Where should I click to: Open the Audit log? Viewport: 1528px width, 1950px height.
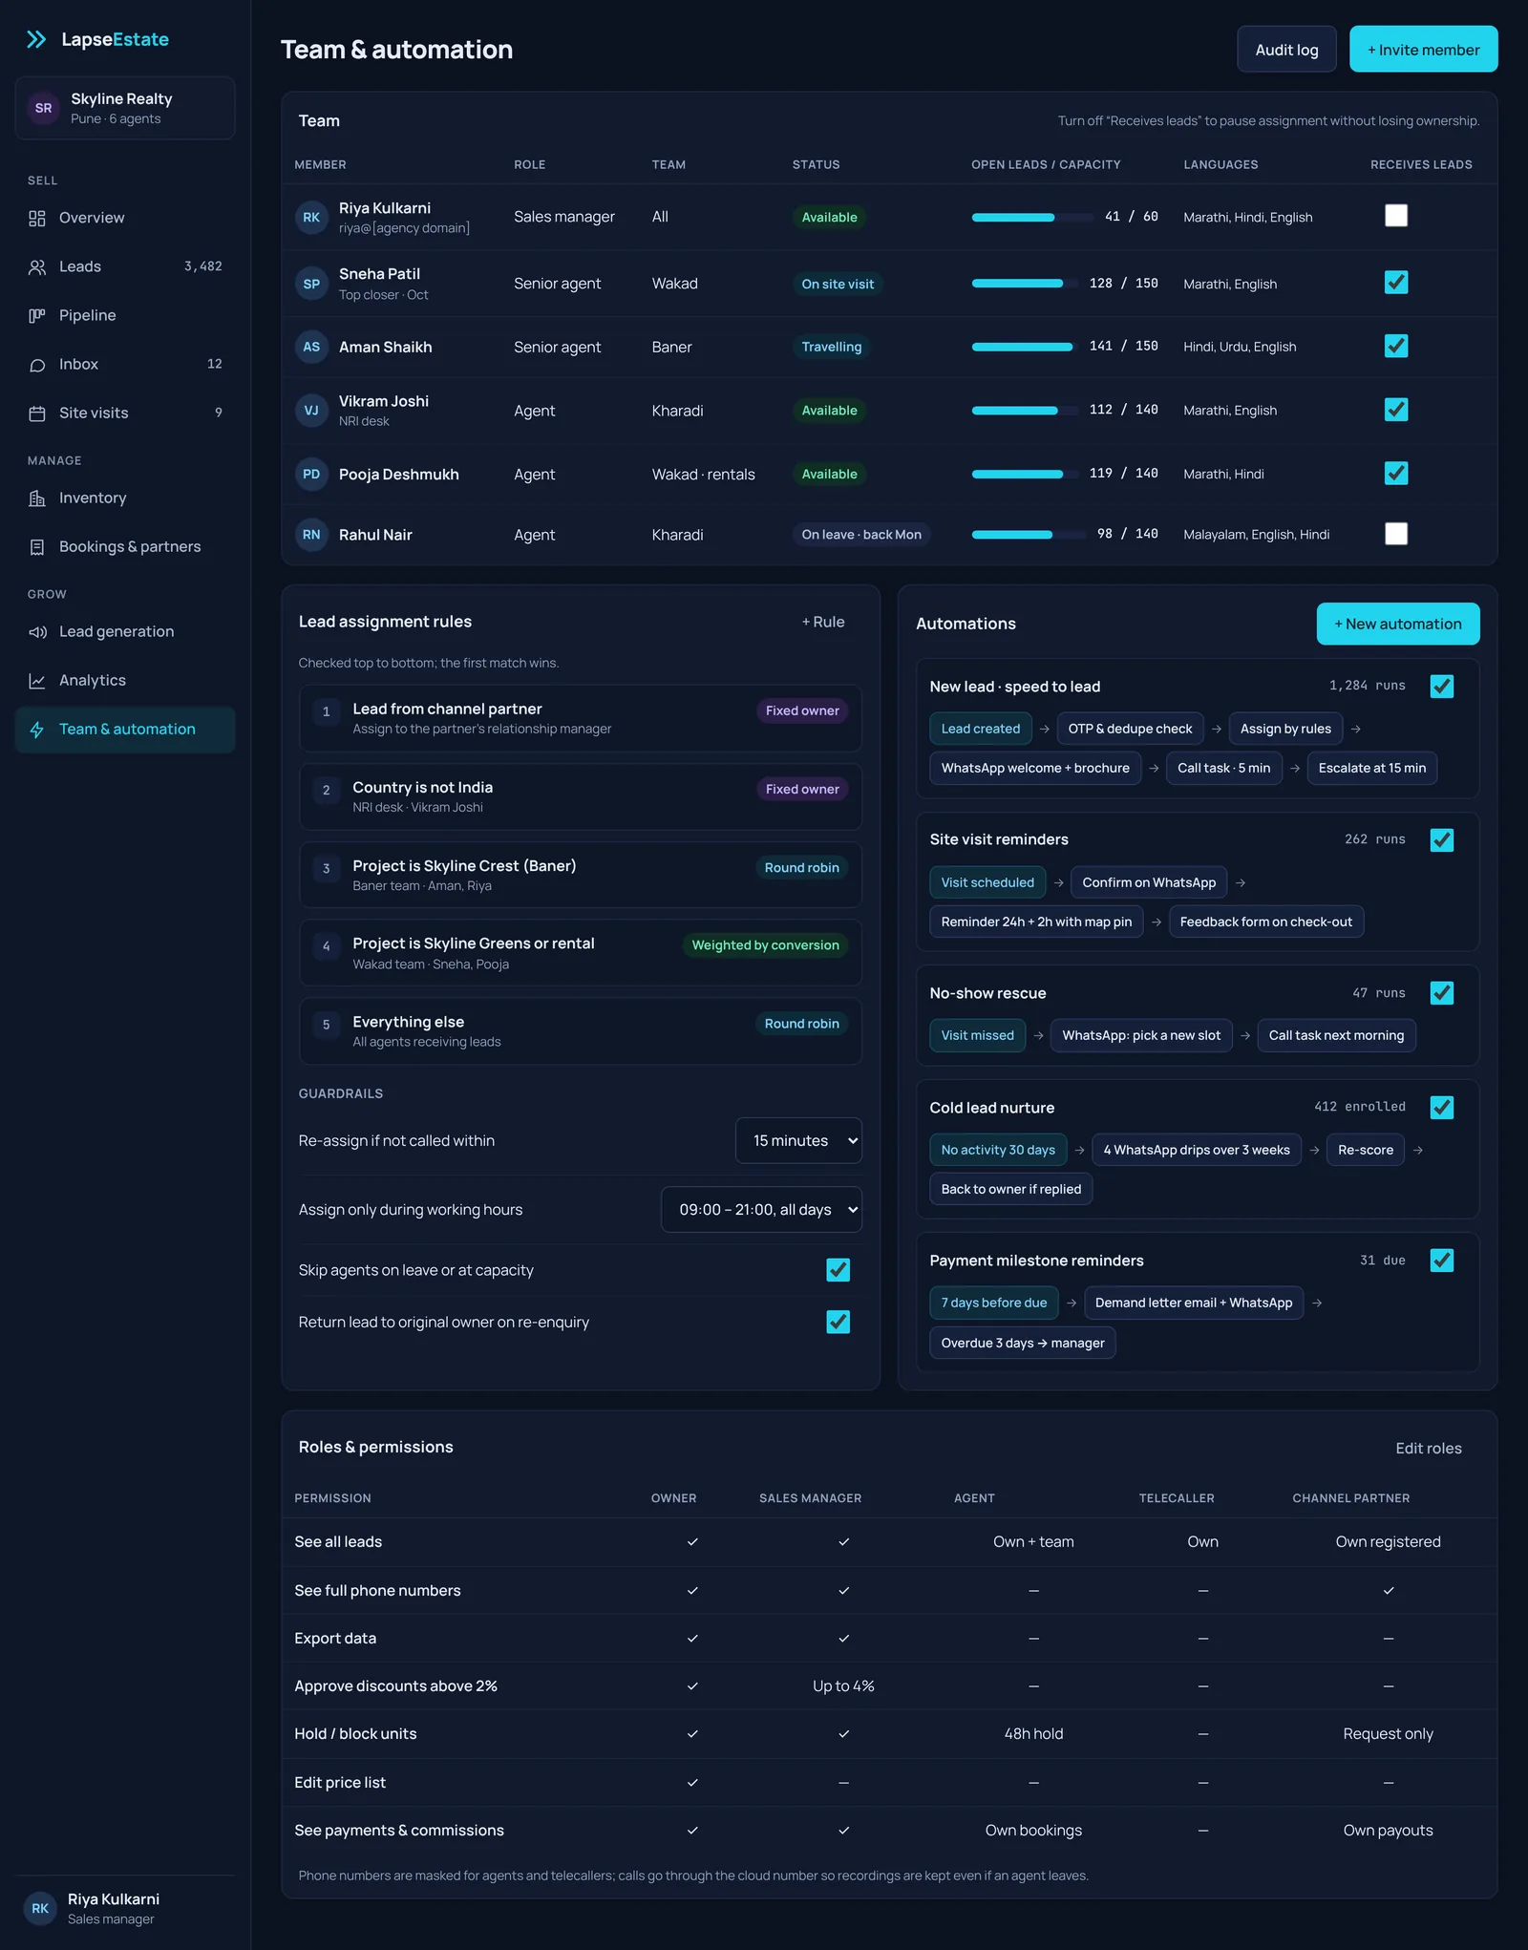[x=1286, y=50]
